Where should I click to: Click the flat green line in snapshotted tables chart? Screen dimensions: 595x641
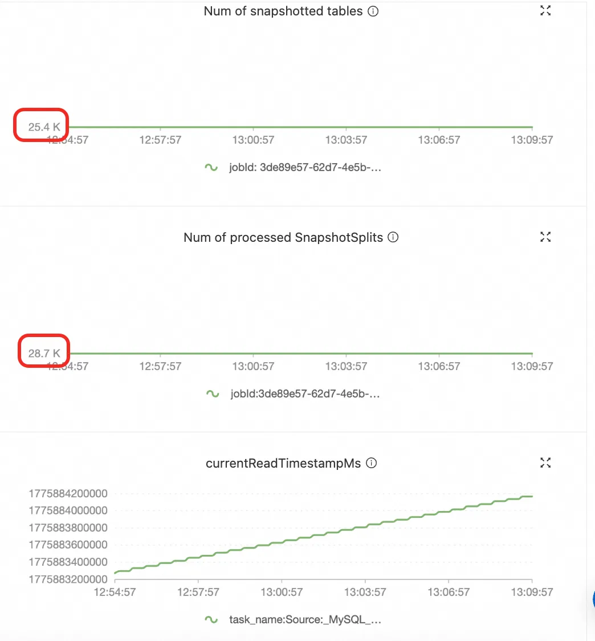pyautogui.click(x=300, y=127)
